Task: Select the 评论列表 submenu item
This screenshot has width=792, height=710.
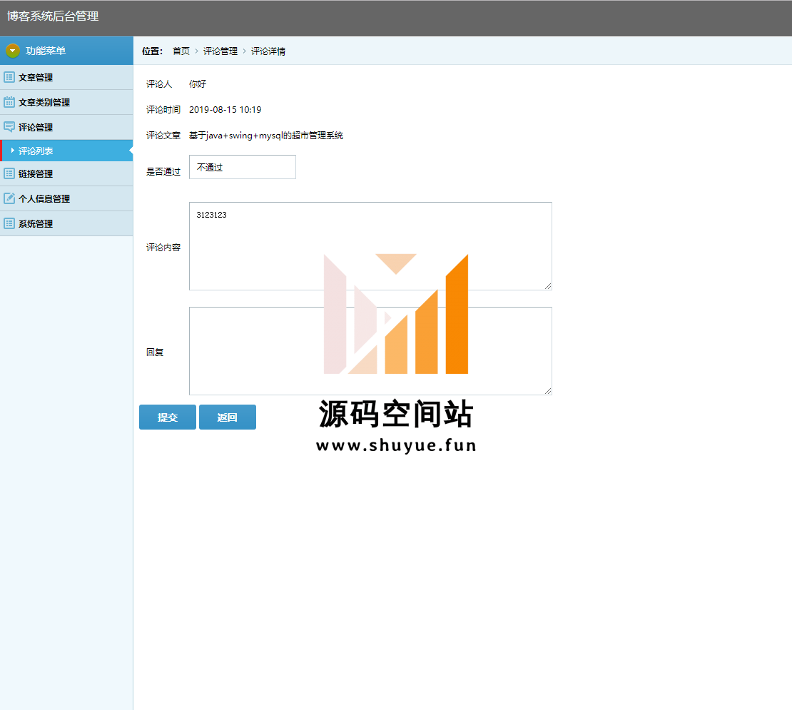Action: point(36,151)
